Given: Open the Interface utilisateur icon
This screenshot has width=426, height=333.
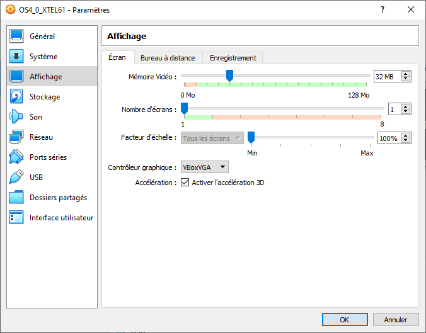Looking at the screenshot, I should (17, 218).
